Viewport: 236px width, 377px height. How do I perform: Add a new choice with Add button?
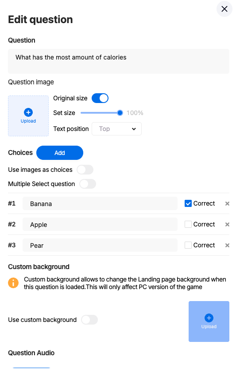tap(60, 153)
